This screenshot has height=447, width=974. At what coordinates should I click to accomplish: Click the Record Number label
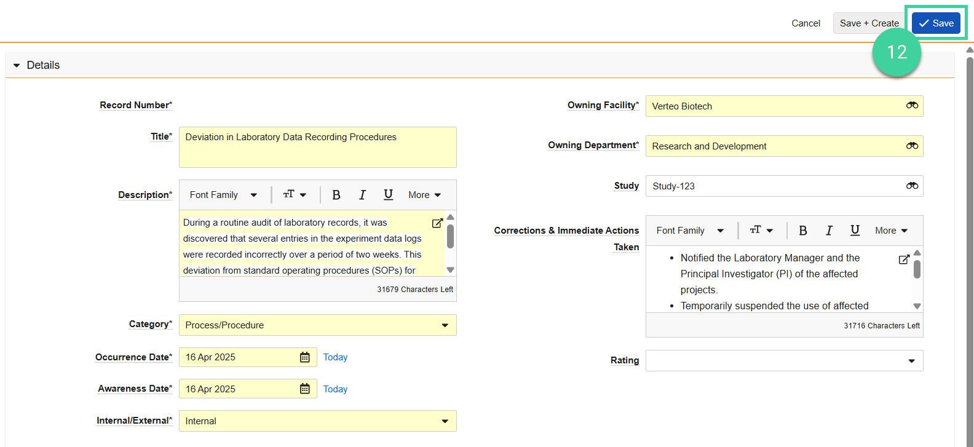[136, 105]
